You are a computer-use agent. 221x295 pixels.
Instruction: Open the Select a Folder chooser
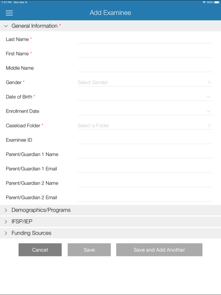(145, 126)
